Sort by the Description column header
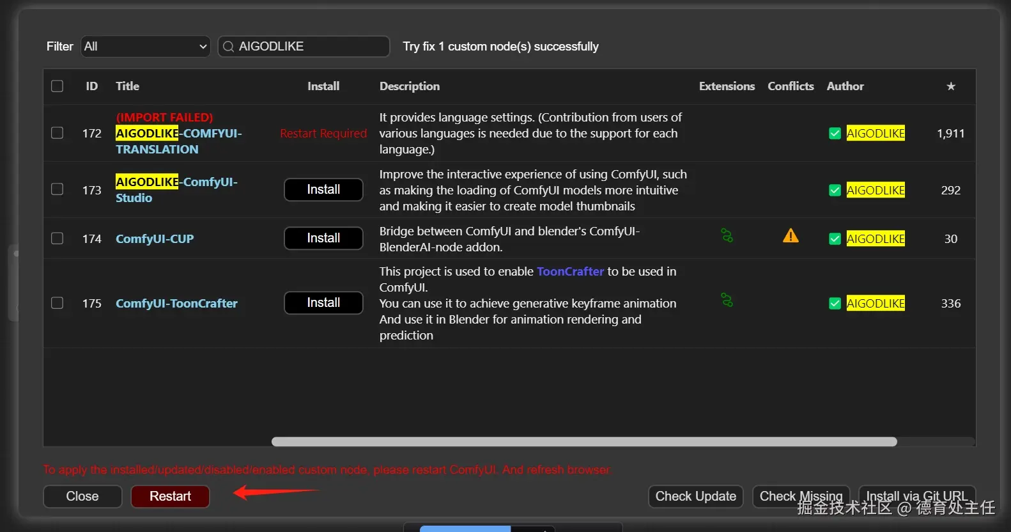1011x532 pixels. click(410, 86)
